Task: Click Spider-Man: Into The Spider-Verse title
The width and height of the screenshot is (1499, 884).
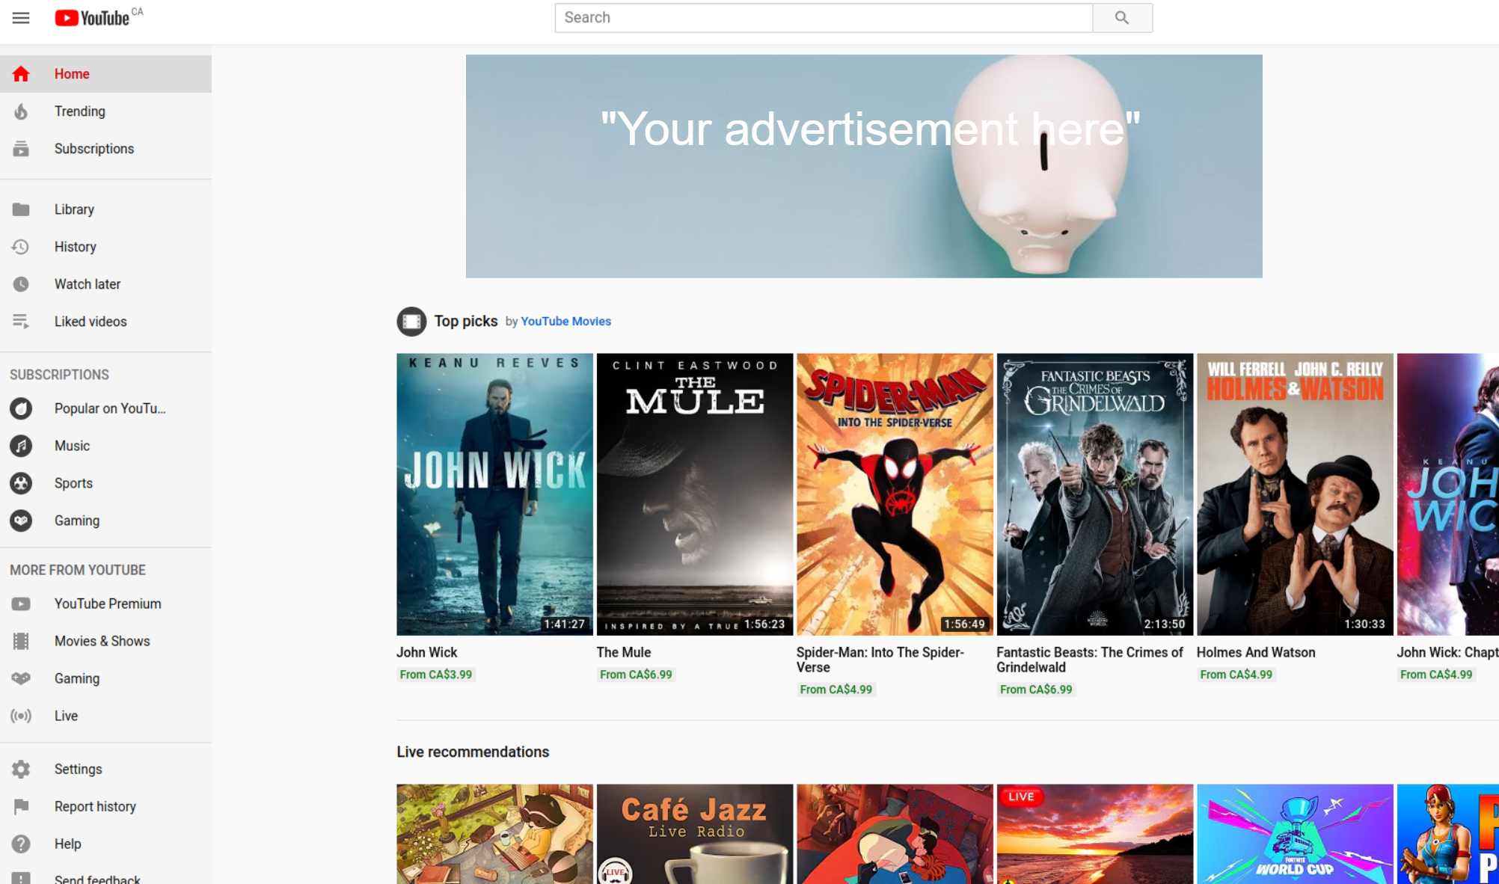Action: (x=880, y=660)
